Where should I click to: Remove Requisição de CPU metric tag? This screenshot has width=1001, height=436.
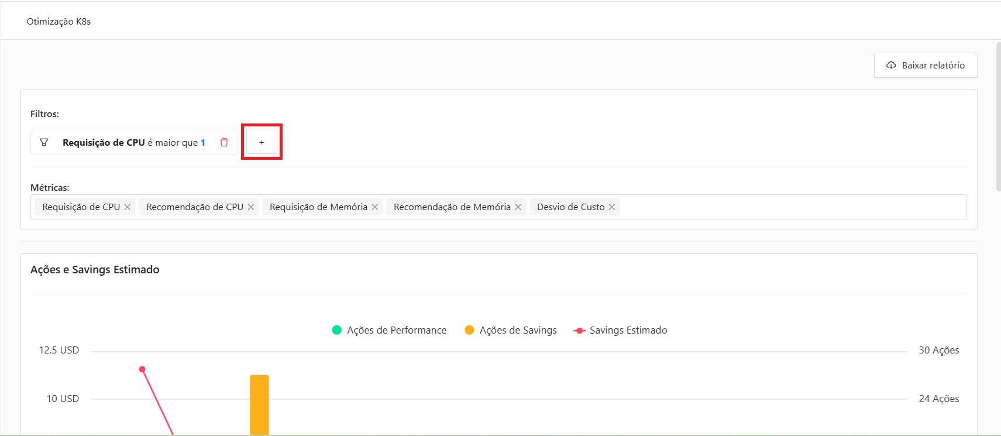click(128, 207)
